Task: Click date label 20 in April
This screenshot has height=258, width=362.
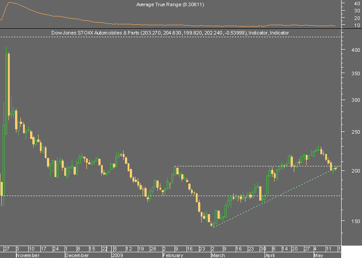Action: (294, 249)
